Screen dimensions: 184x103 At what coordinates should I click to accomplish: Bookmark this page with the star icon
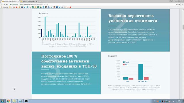[x=179, y=5]
